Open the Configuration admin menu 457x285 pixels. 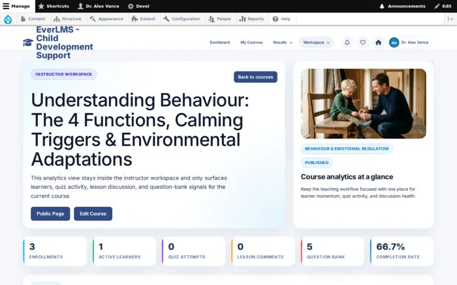click(181, 19)
